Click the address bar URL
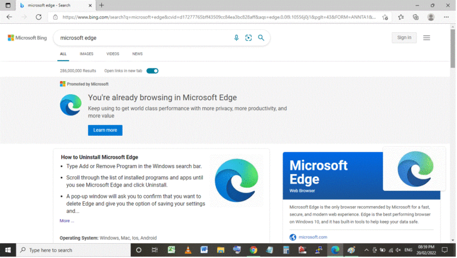457x258 pixels. [x=219, y=17]
